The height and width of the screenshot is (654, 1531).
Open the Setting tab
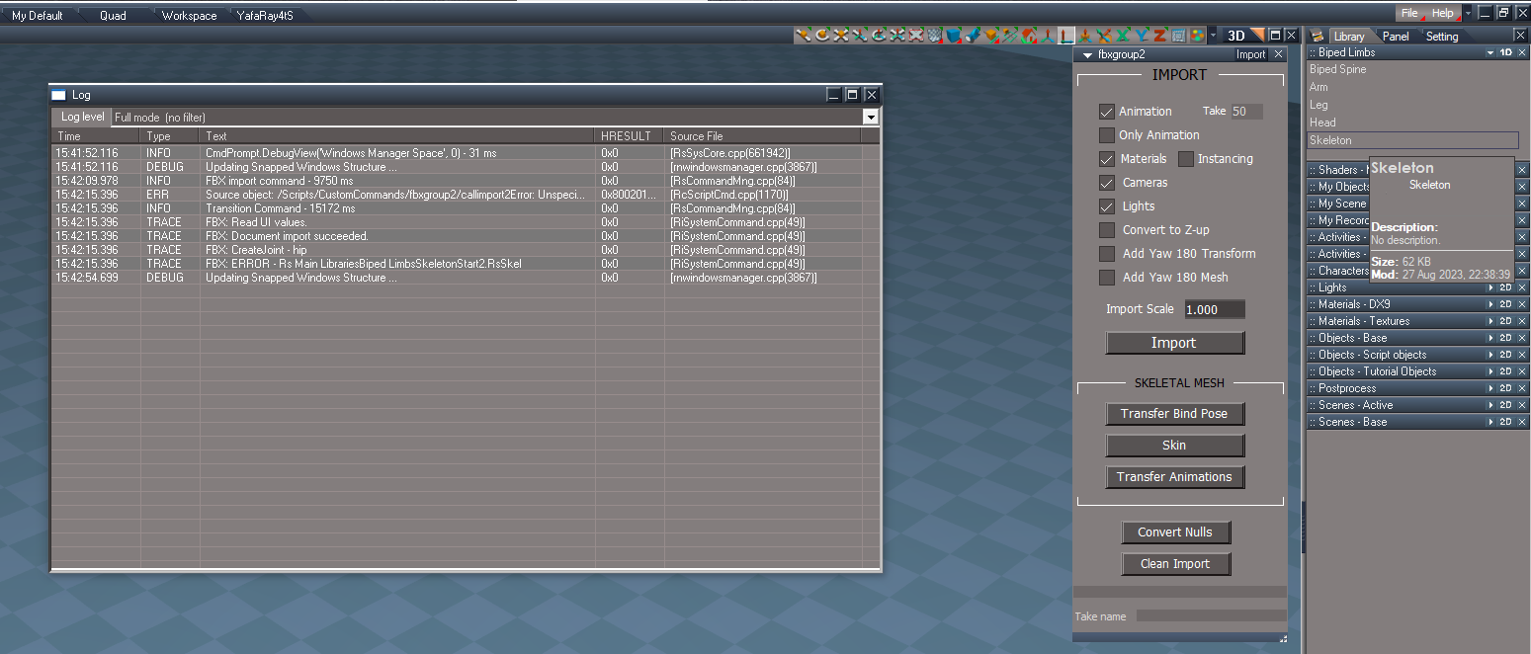point(1441,37)
